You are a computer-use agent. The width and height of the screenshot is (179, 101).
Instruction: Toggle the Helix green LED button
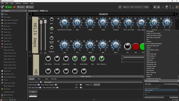[x=51, y=29]
